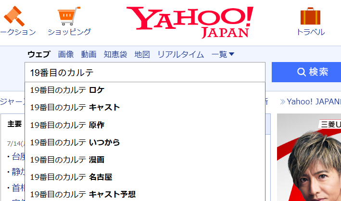This screenshot has height=201, width=341.
Task: Open the shopping cart icon
Action: (x=69, y=16)
